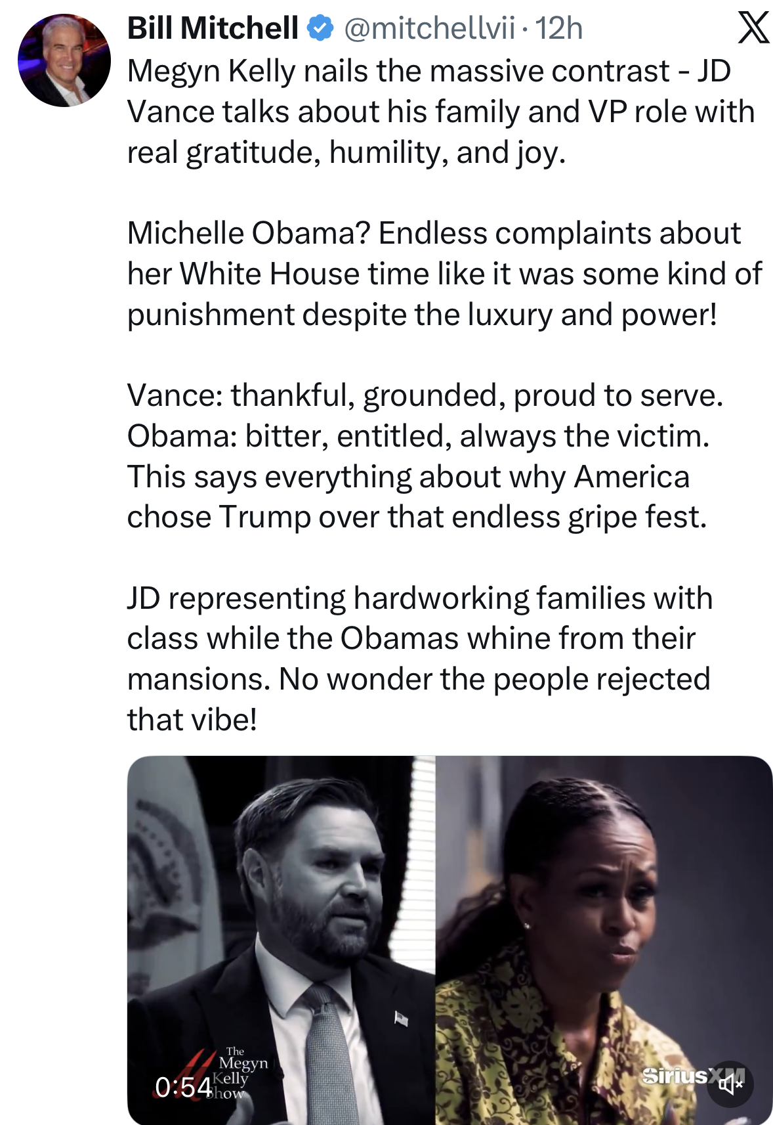Open the @mitchellvii handle link
The image size is (773, 1125).
pyautogui.click(x=429, y=28)
